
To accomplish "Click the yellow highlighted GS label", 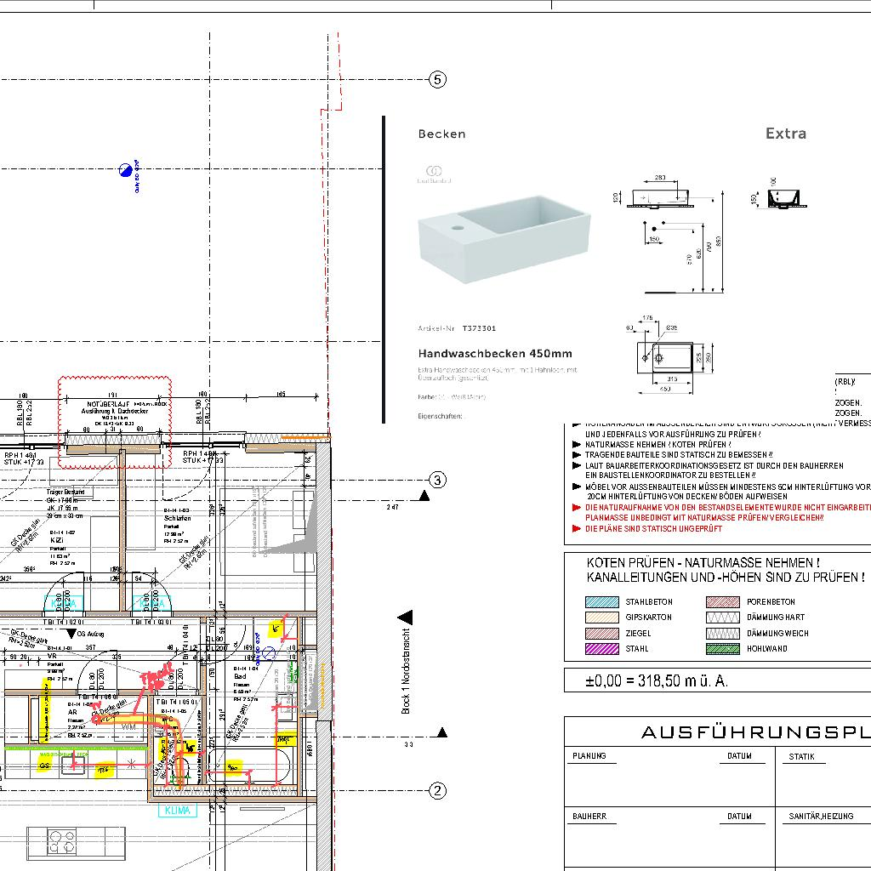I will [x=44, y=766].
